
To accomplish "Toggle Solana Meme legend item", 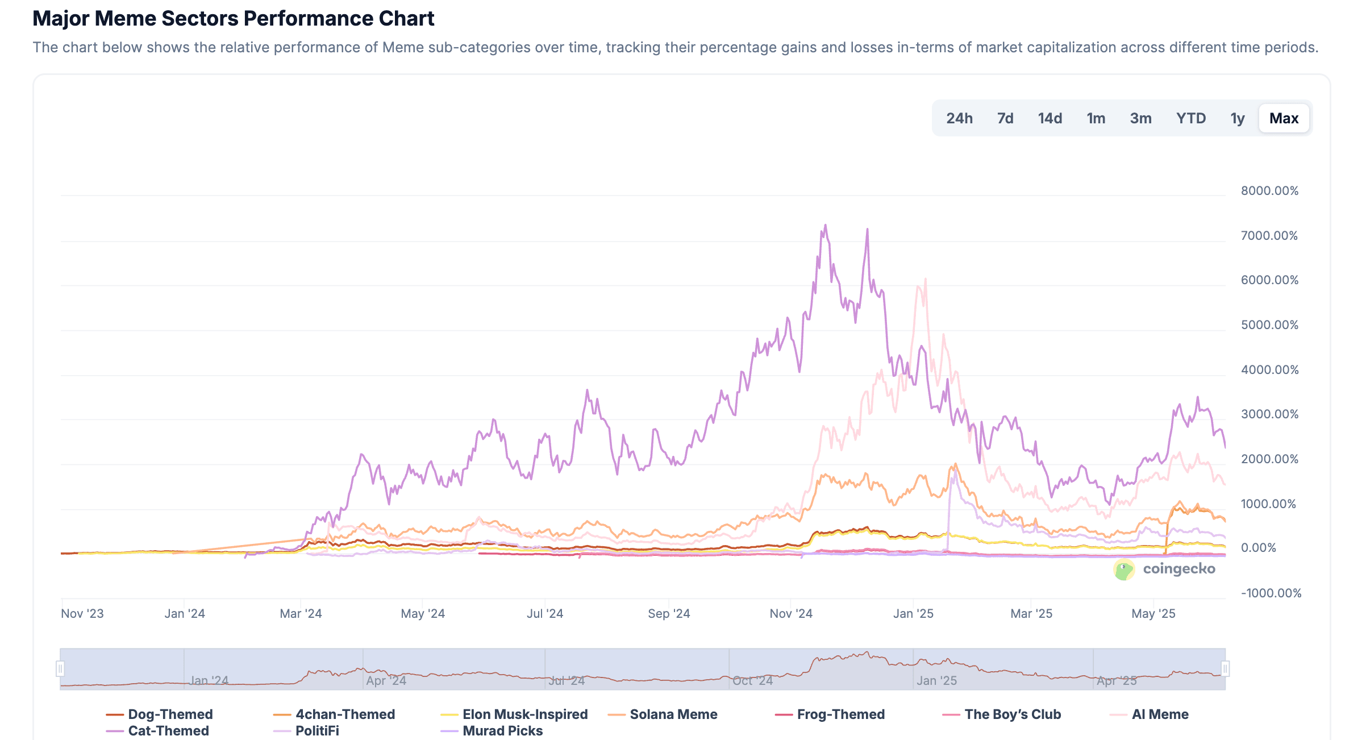I will coord(673,714).
